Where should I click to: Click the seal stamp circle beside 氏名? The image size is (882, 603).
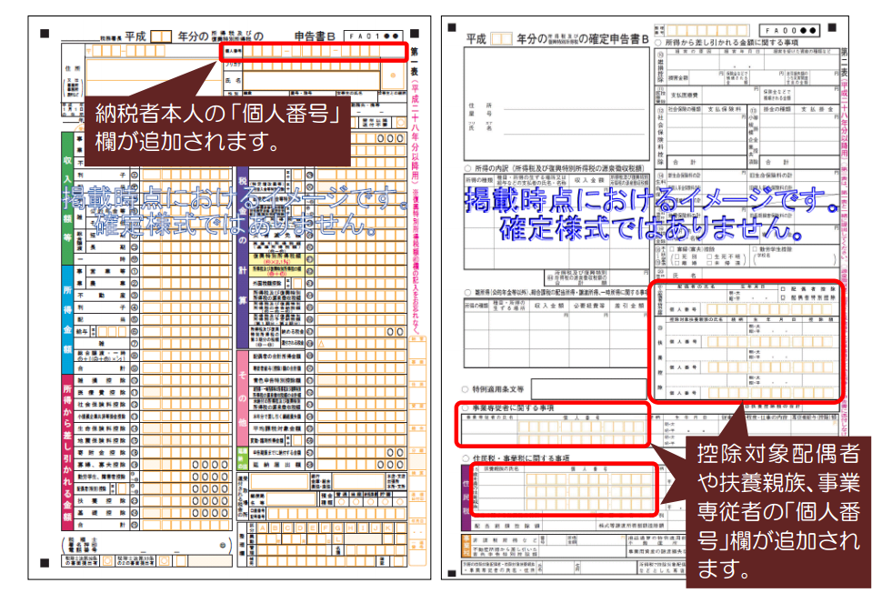393,75
